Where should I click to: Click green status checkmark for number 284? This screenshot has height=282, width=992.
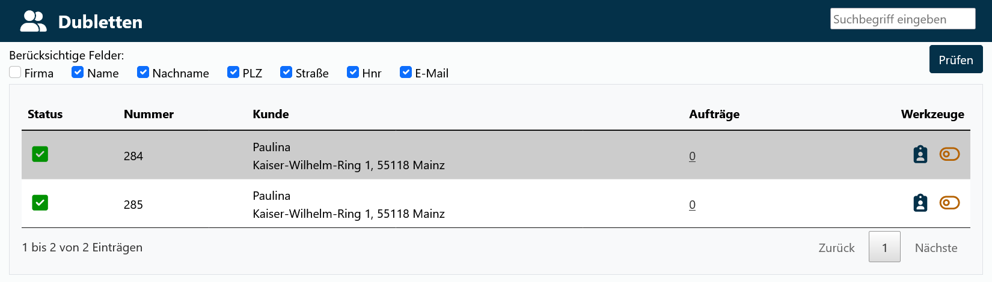coord(40,154)
